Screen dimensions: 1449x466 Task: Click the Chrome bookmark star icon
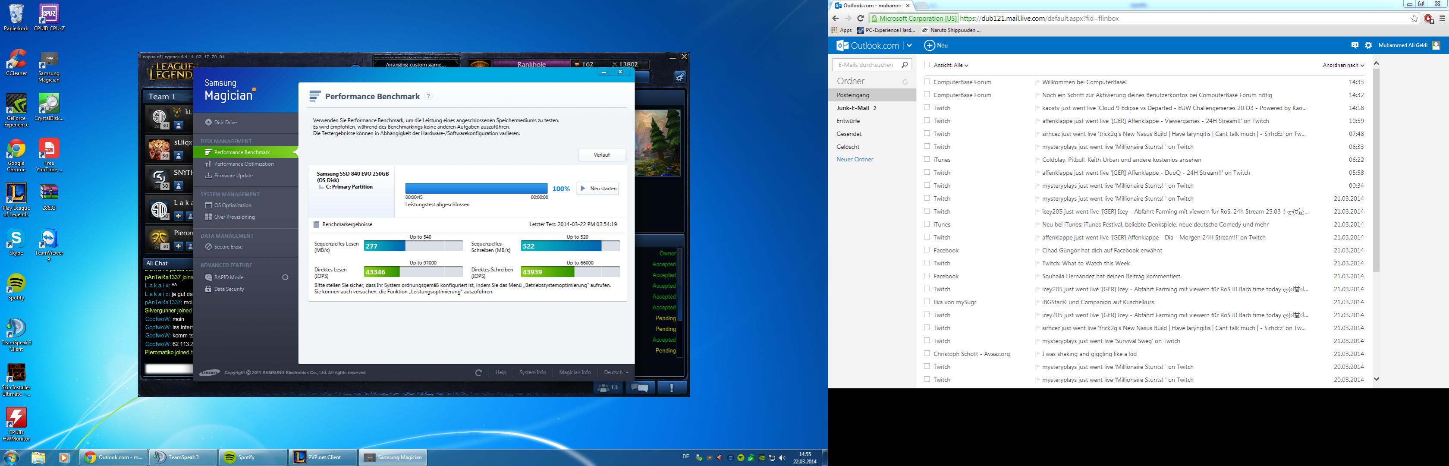[1414, 19]
